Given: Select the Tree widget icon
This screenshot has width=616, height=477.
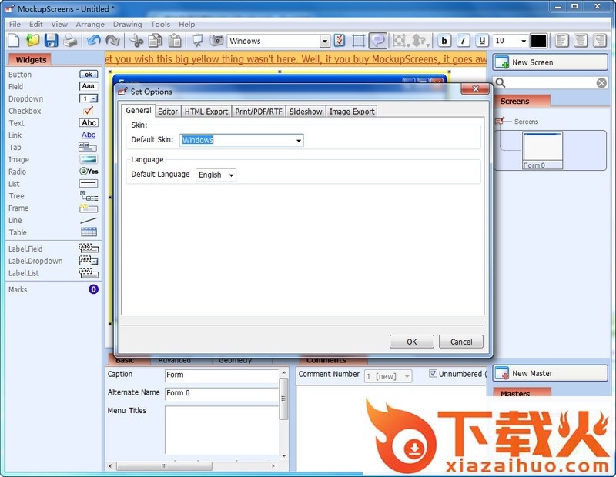Looking at the screenshot, I should (89, 195).
